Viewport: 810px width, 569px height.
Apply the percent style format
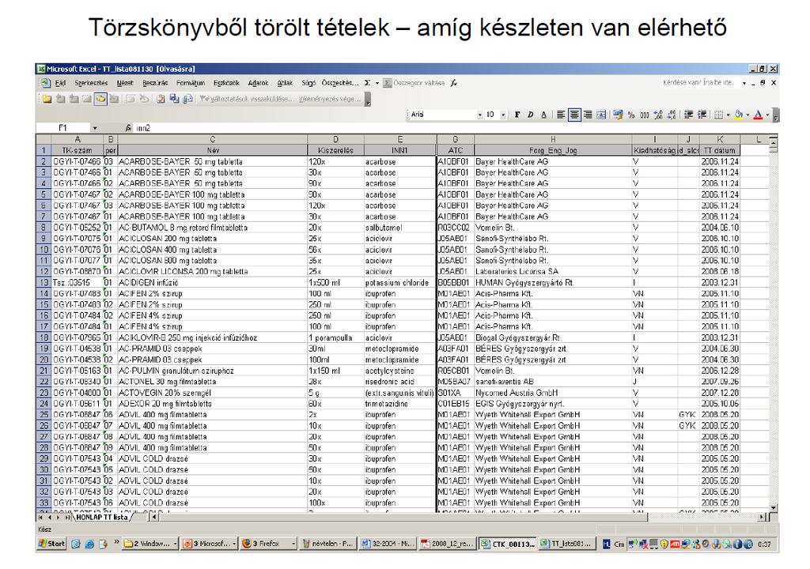click(x=630, y=115)
